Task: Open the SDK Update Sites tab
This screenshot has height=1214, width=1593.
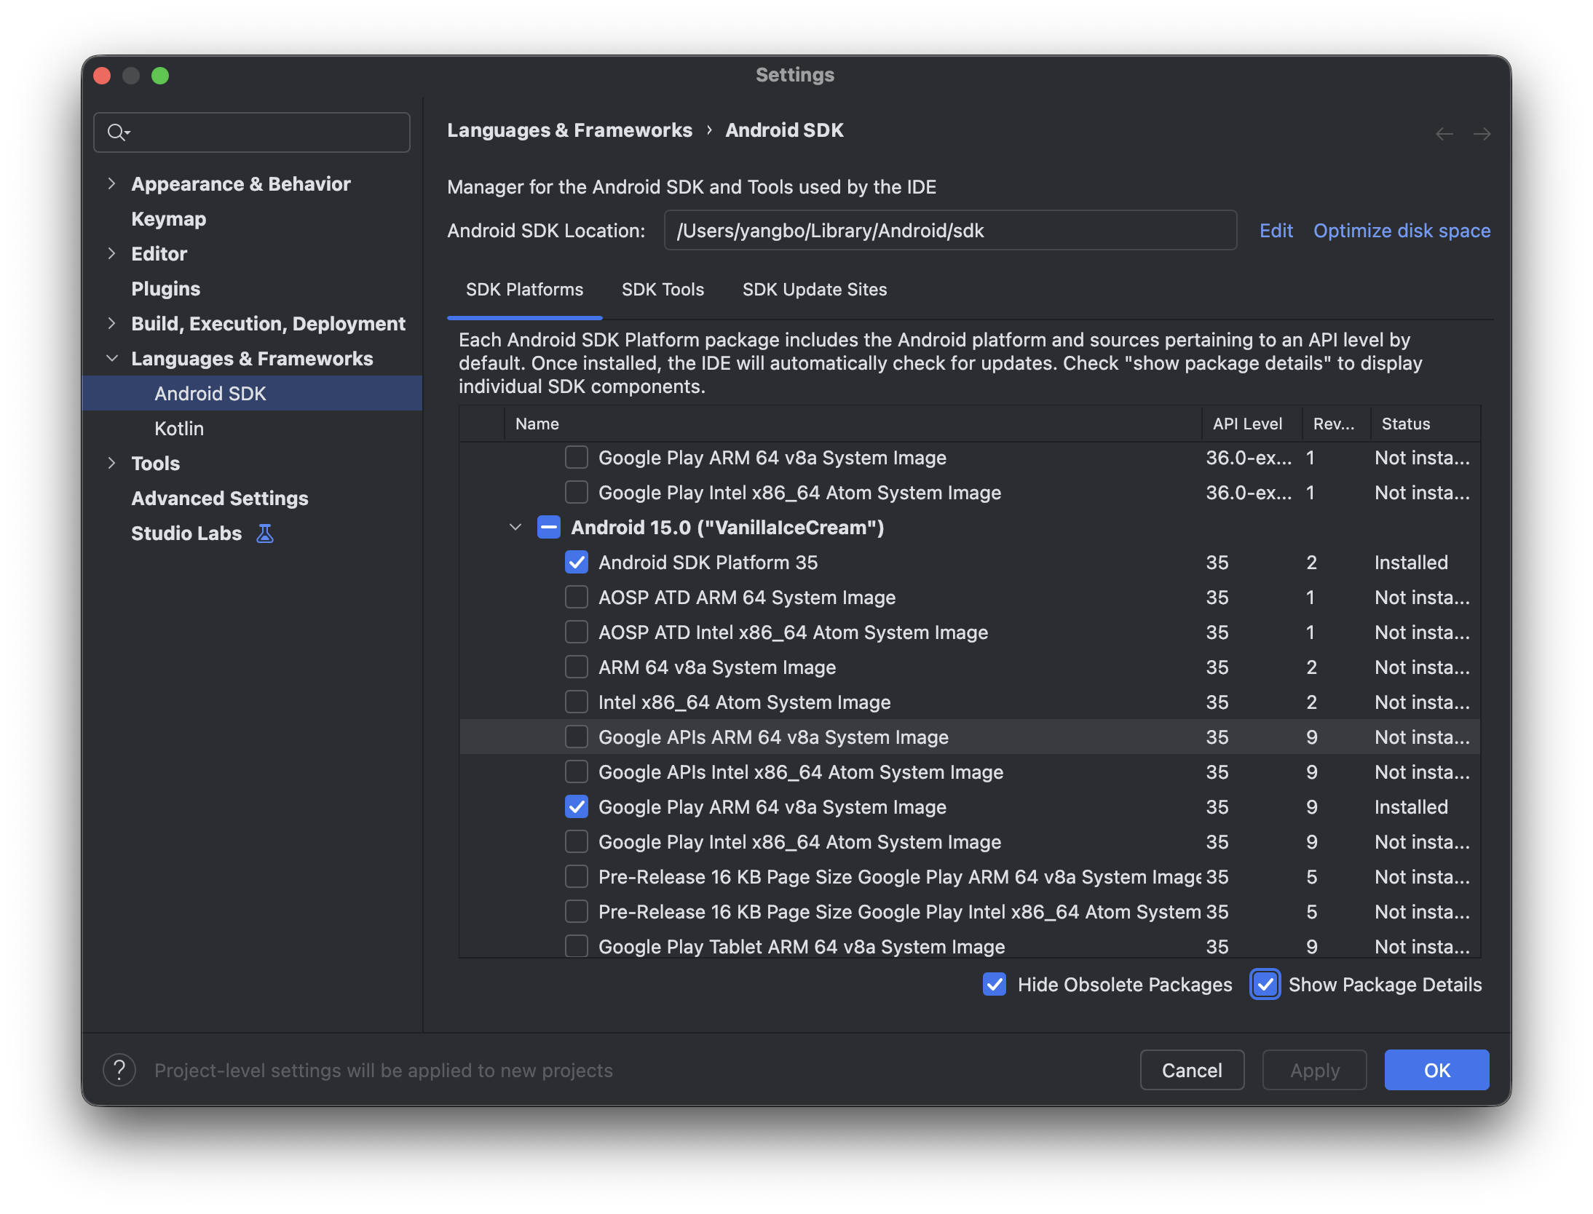Action: tap(814, 290)
